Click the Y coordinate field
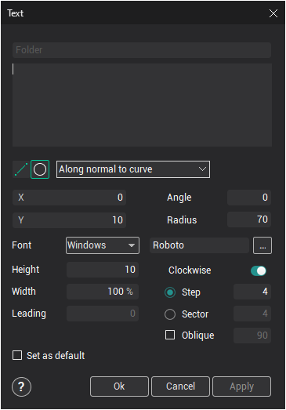The width and height of the screenshot is (286, 410). click(x=69, y=220)
